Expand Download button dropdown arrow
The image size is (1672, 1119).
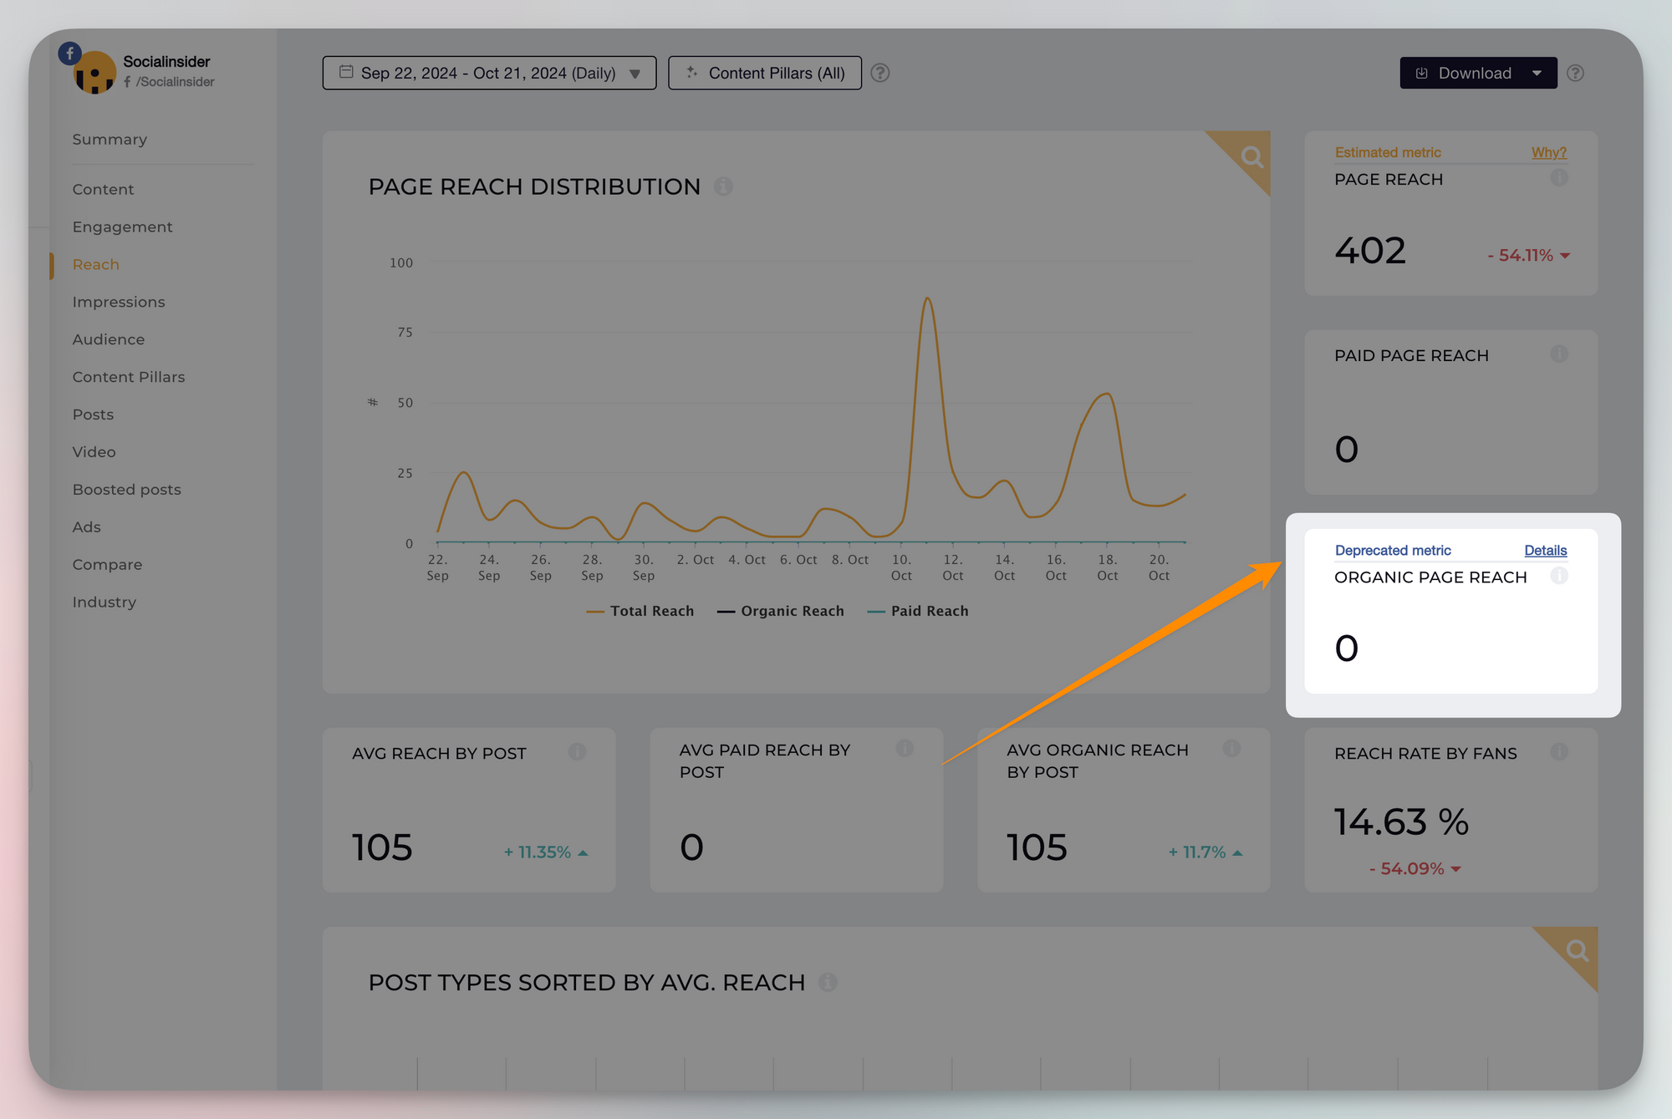point(1537,73)
